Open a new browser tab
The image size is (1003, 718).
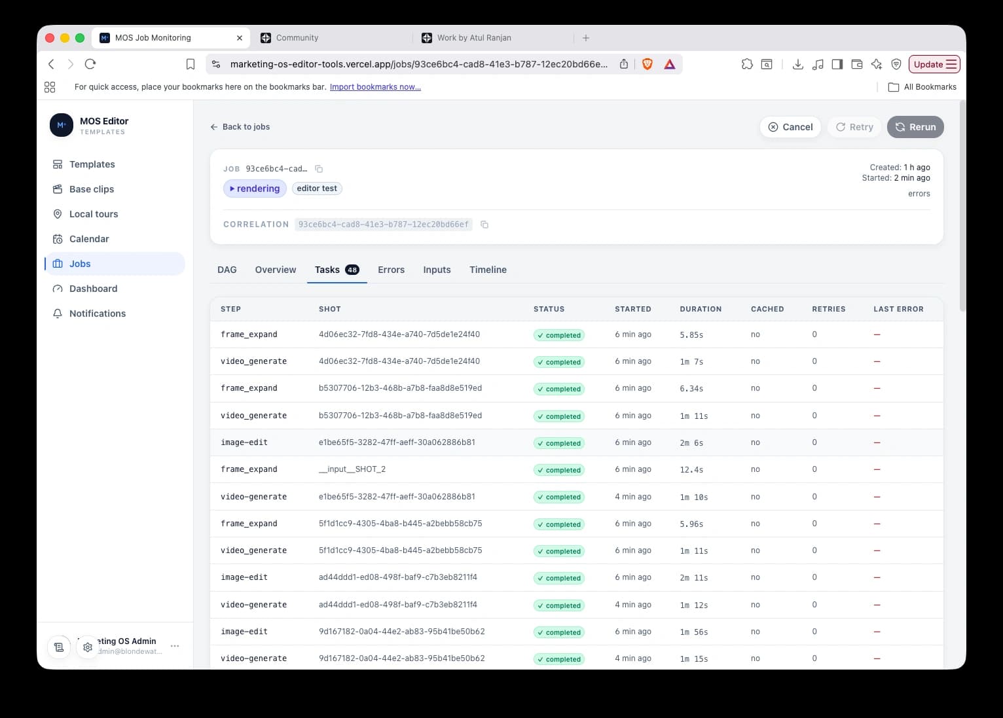click(x=586, y=38)
